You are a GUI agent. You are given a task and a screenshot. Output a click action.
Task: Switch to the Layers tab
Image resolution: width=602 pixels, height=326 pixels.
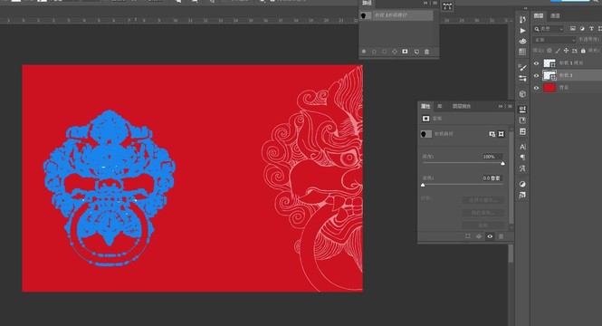pyautogui.click(x=539, y=15)
